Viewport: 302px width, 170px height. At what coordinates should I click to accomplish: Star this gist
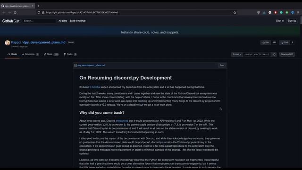265,42
